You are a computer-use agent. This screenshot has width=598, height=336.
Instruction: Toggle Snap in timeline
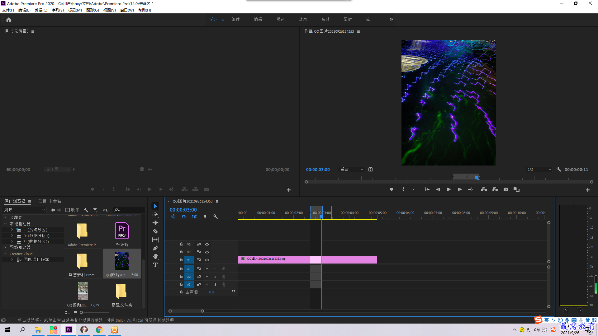point(184,217)
